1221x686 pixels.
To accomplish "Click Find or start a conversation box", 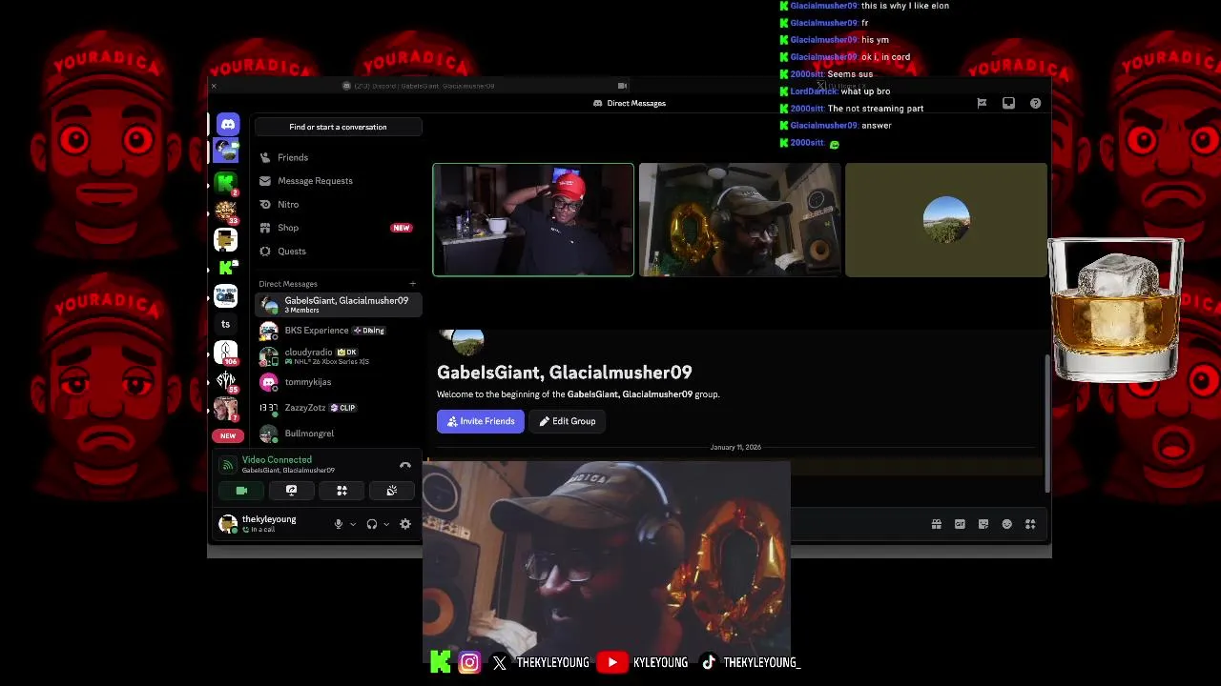I will click(x=339, y=127).
